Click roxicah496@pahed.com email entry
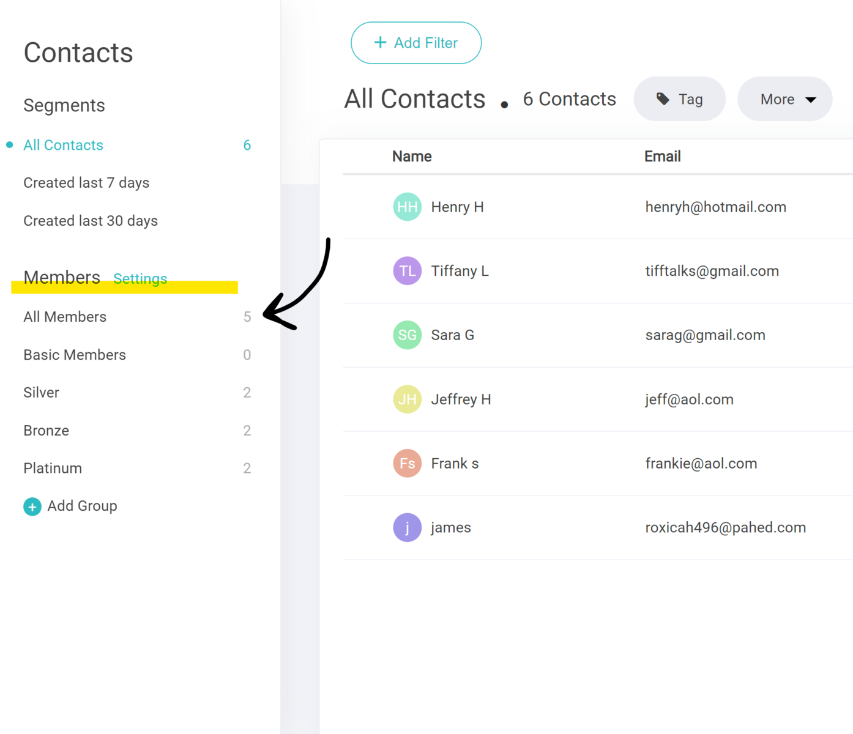Viewport: 853px width, 734px height. click(726, 527)
